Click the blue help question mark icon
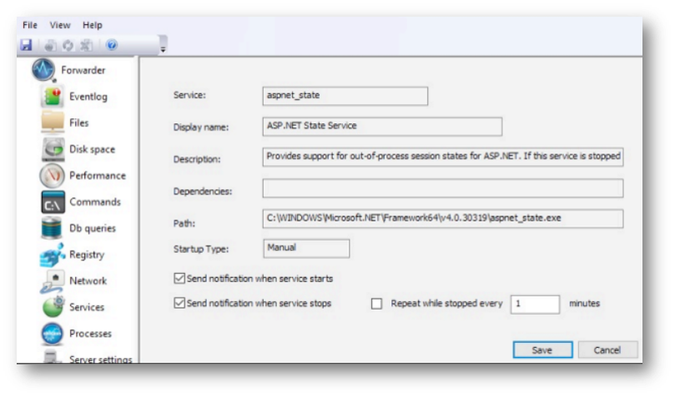The width and height of the screenshot is (675, 397). coord(112,45)
